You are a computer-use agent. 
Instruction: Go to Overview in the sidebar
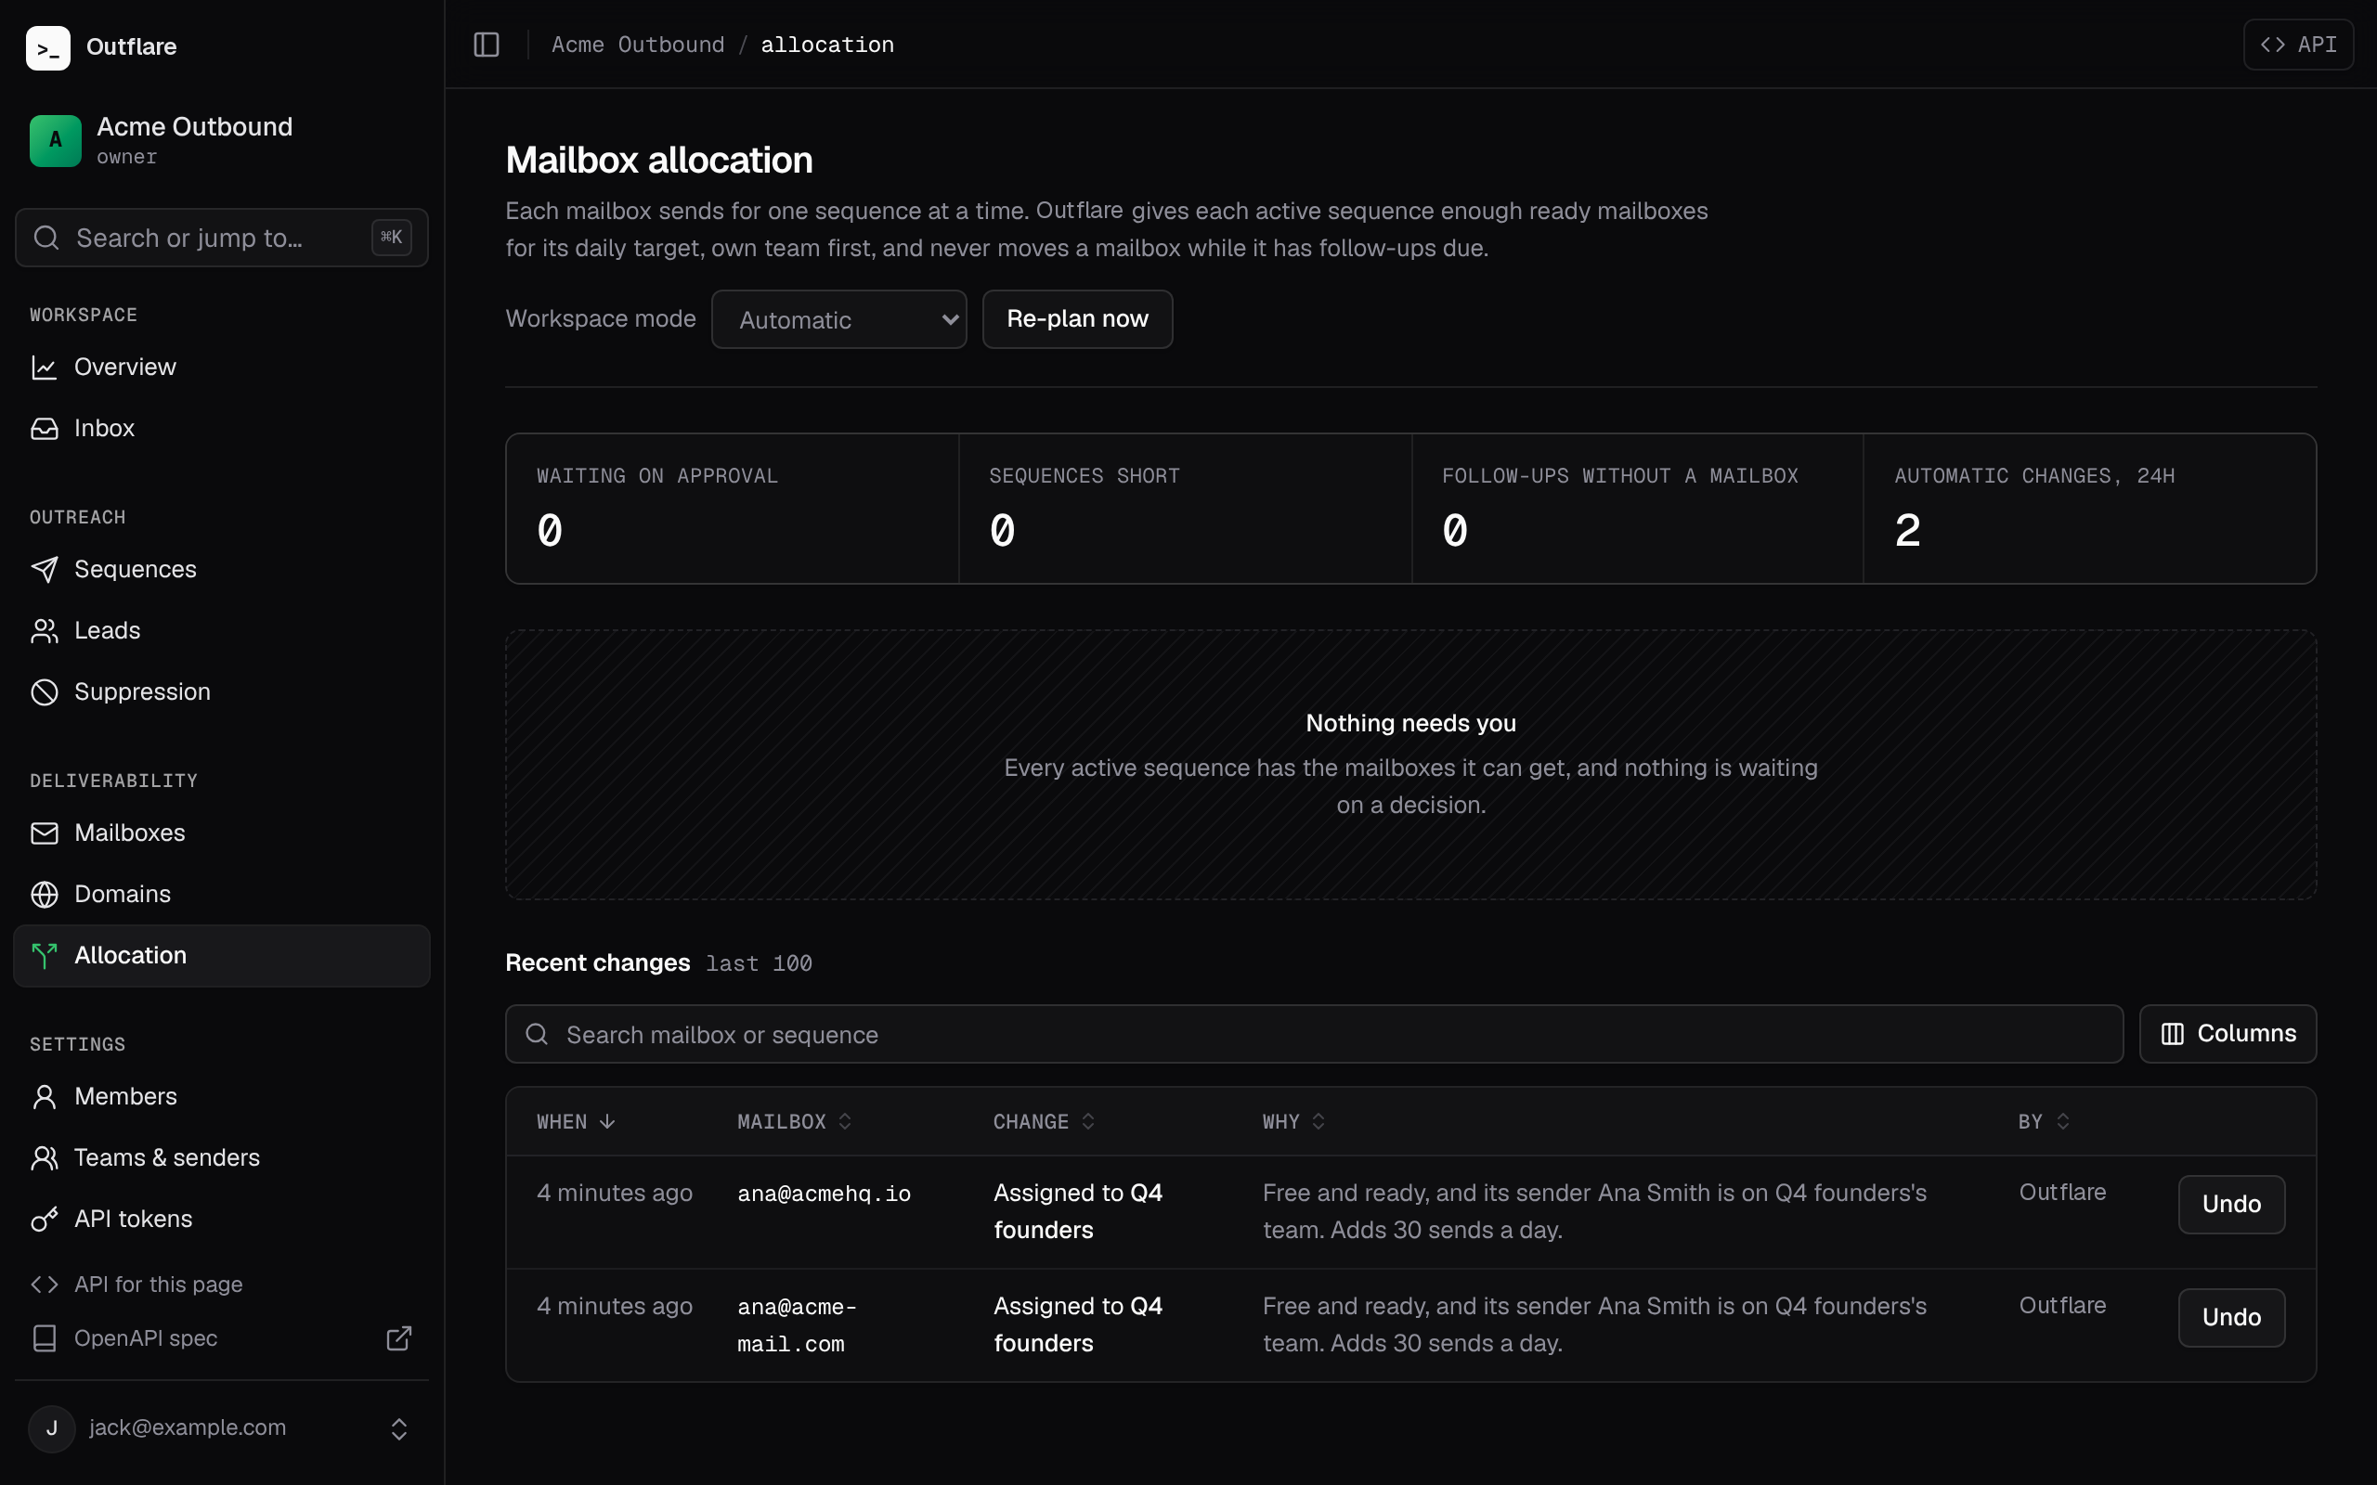222,368
